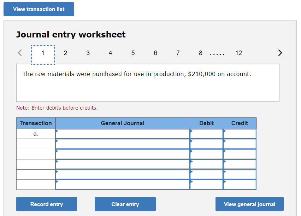
Task: Go to journal entry tab 12
Action: [x=238, y=53]
